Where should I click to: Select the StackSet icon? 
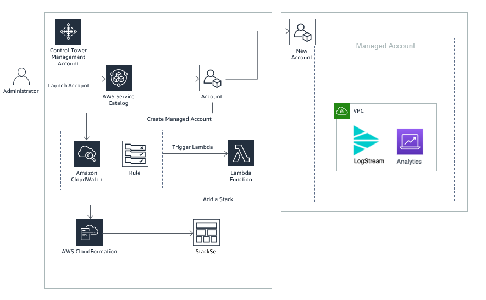tap(206, 232)
